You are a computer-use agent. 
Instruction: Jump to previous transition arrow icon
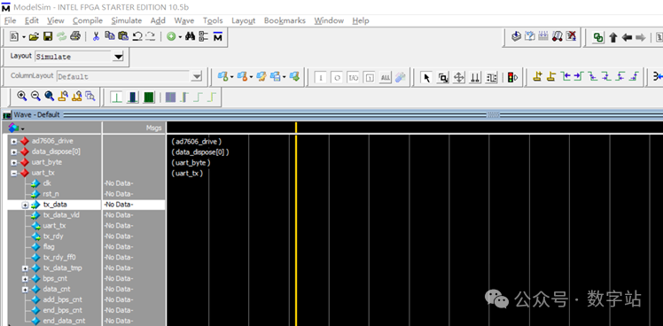coord(565,76)
